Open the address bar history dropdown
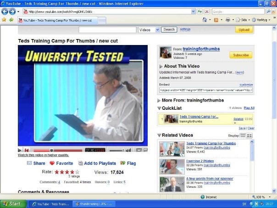The height and width of the screenshot is (208, 277). click(193, 11)
